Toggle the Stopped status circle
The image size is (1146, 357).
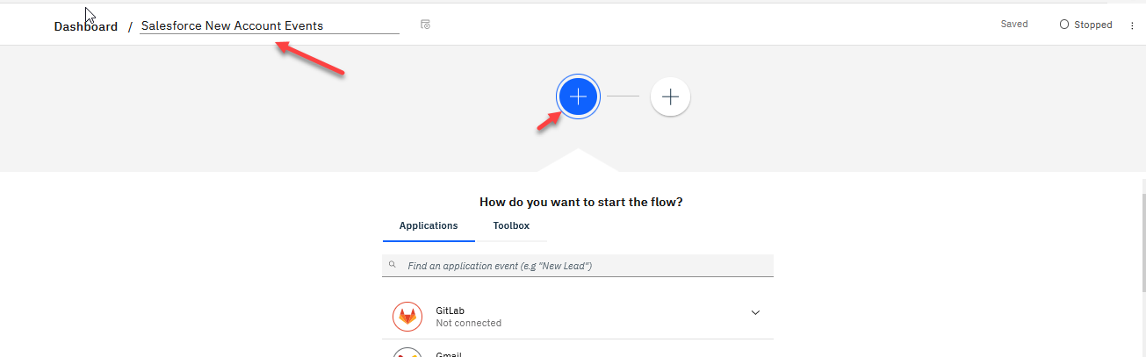pos(1064,25)
